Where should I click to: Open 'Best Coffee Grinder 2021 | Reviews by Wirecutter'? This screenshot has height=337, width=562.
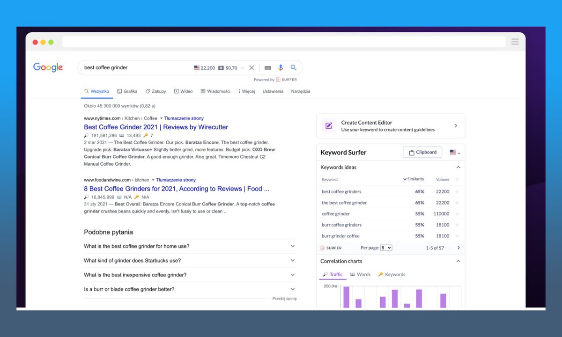[x=156, y=127]
